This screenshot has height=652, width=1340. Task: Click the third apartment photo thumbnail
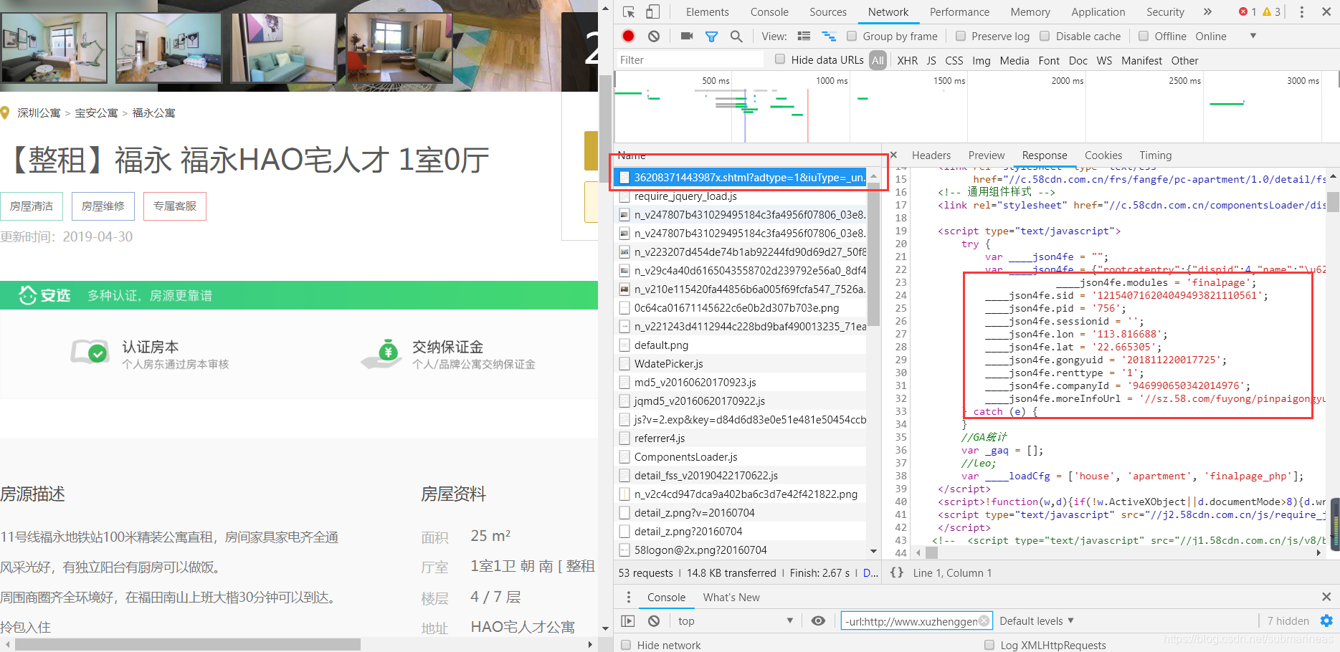pos(284,48)
